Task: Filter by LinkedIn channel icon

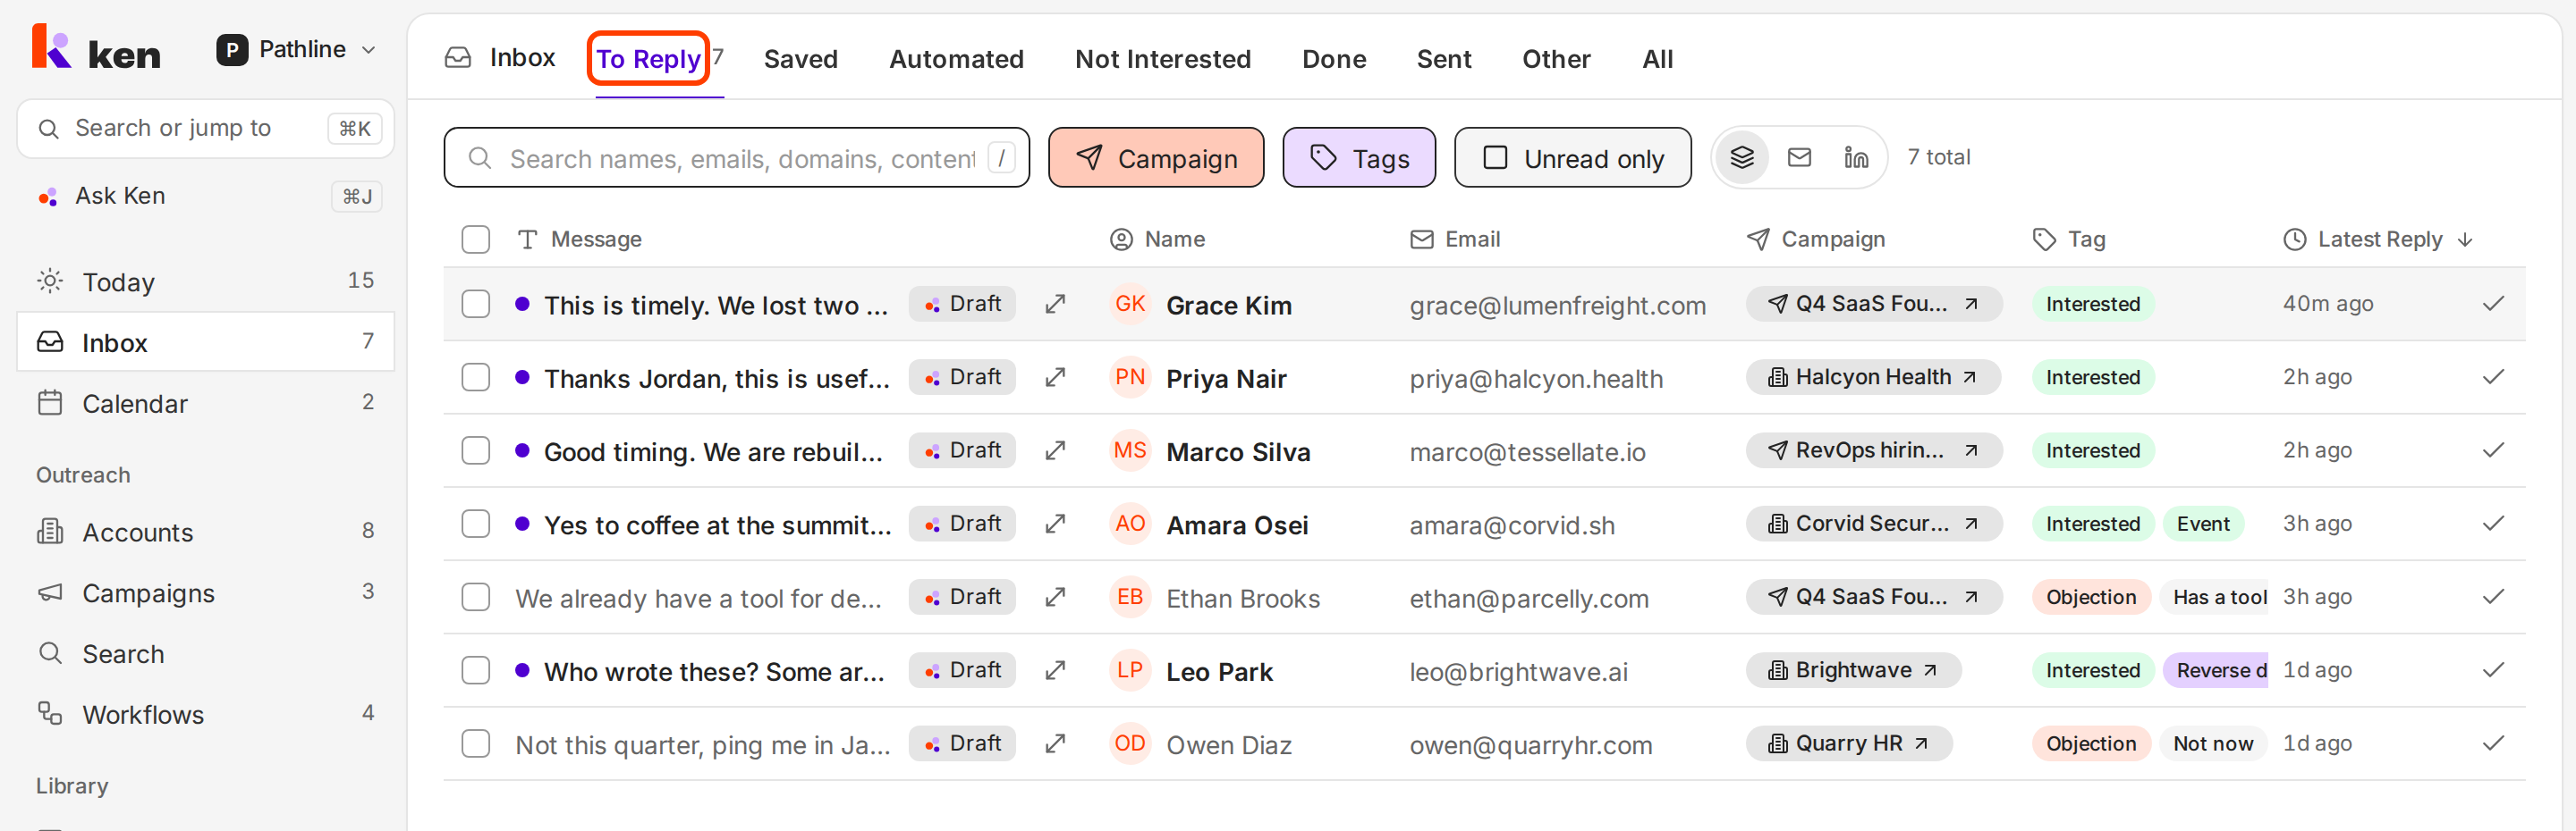Action: [1855, 158]
